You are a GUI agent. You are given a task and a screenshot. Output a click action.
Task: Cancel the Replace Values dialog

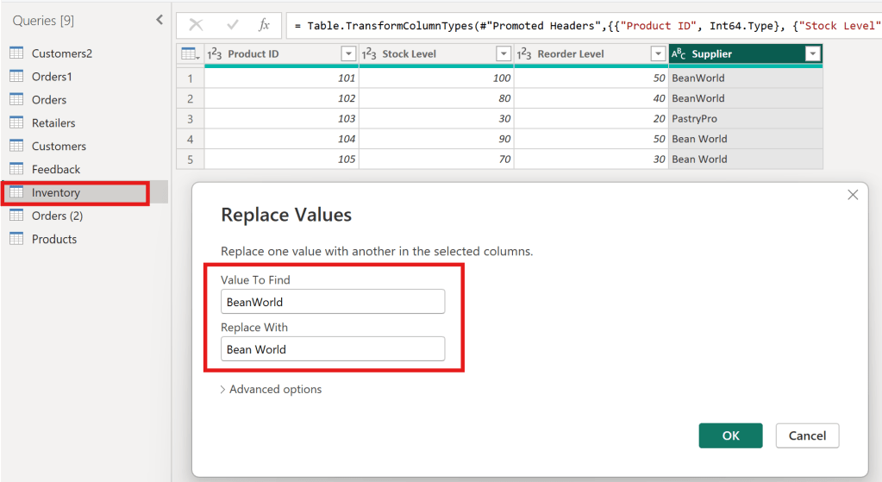807,435
